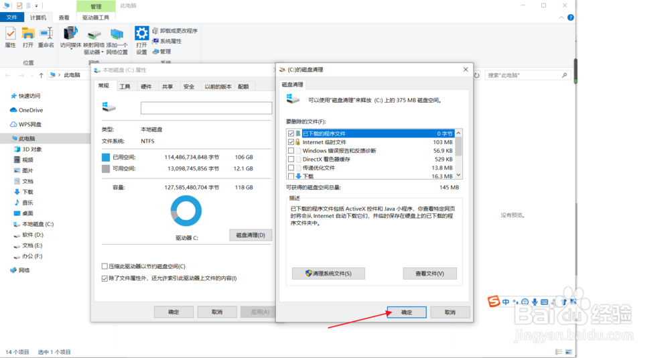Screen dimensions: 670x358
Task: Check 传递优化文件 checkbox
Action: click(x=291, y=168)
